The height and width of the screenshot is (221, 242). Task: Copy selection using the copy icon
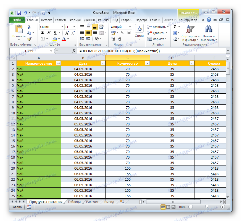coord(29,33)
